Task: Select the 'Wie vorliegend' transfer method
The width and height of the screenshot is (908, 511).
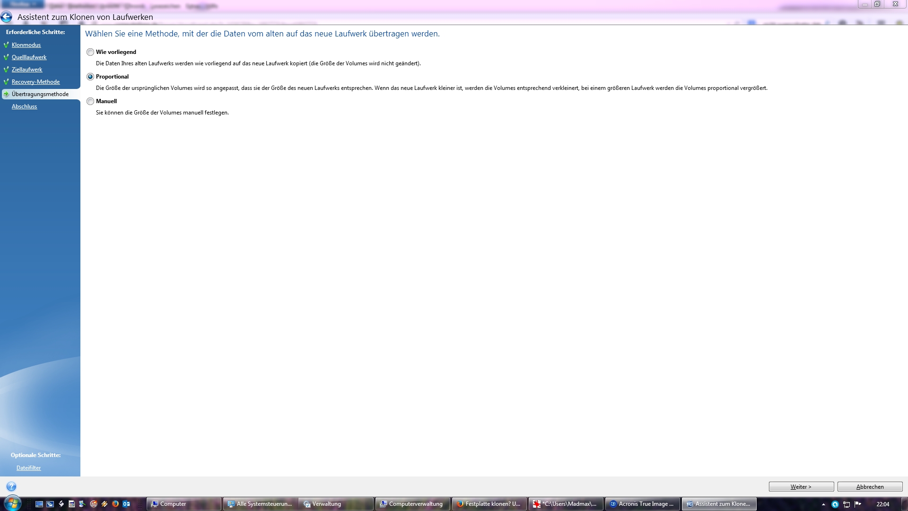Action: pos(90,52)
